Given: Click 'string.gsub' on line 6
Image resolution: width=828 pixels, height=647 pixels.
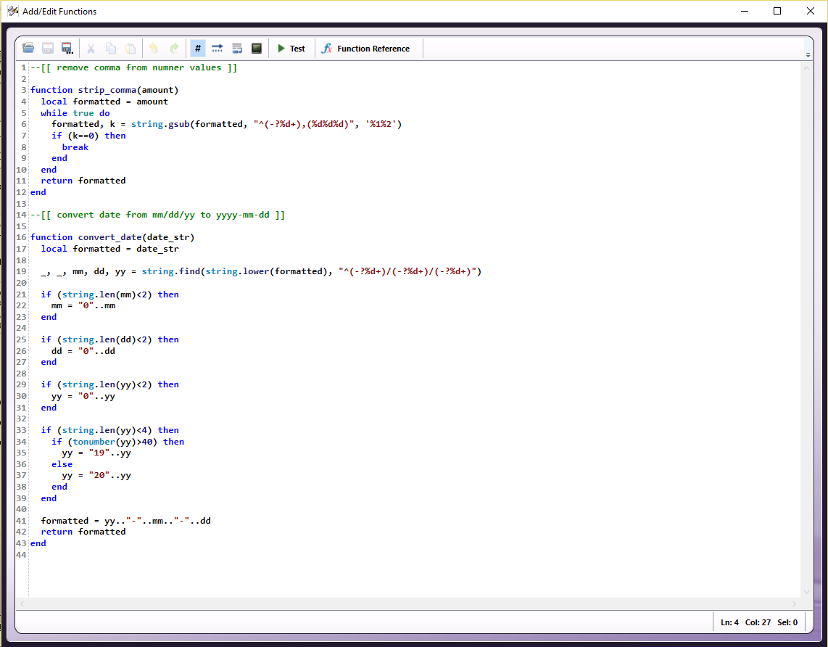Looking at the screenshot, I should tap(160, 124).
